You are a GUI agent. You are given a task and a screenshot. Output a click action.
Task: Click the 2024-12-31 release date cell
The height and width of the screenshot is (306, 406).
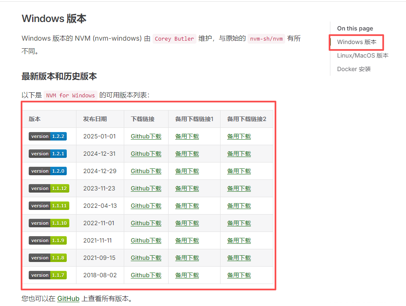(99, 154)
